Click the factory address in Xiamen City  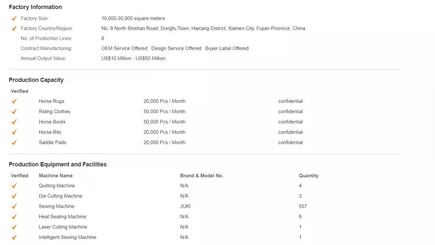tap(203, 28)
